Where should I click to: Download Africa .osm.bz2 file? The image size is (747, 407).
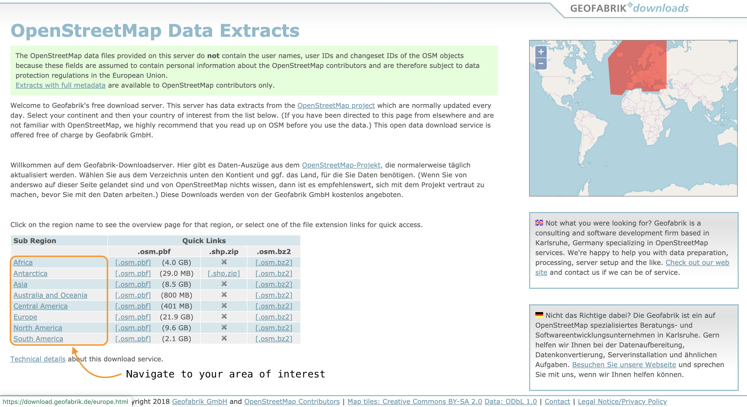[x=274, y=262]
